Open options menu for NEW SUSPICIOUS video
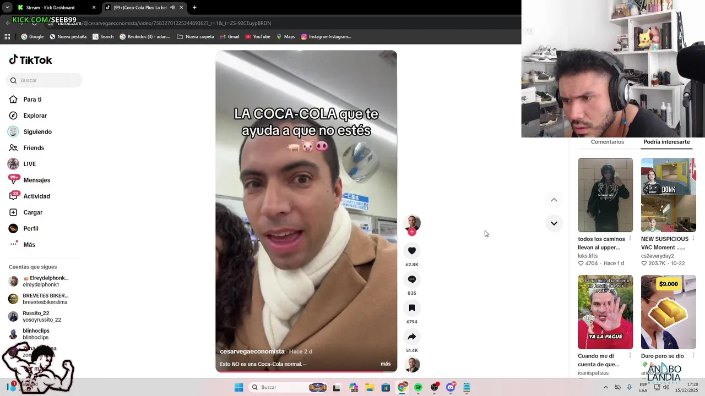This screenshot has height=396, width=705. pos(693,239)
